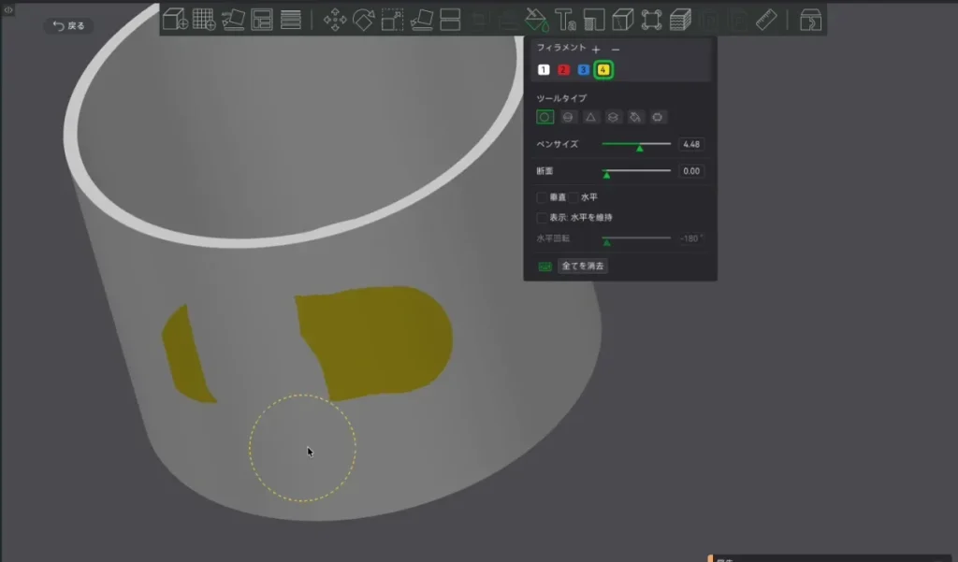958x562 pixels.
Task: Toggle the Color painting bucket tool
Action: click(x=537, y=20)
